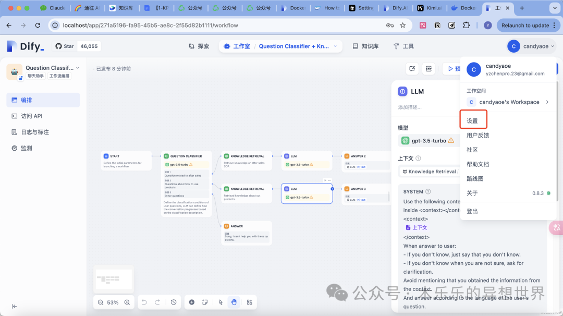Screen dimensions: 563x316
Task: Open the Knowledge Retrieval context variable selector
Action: 429,172
